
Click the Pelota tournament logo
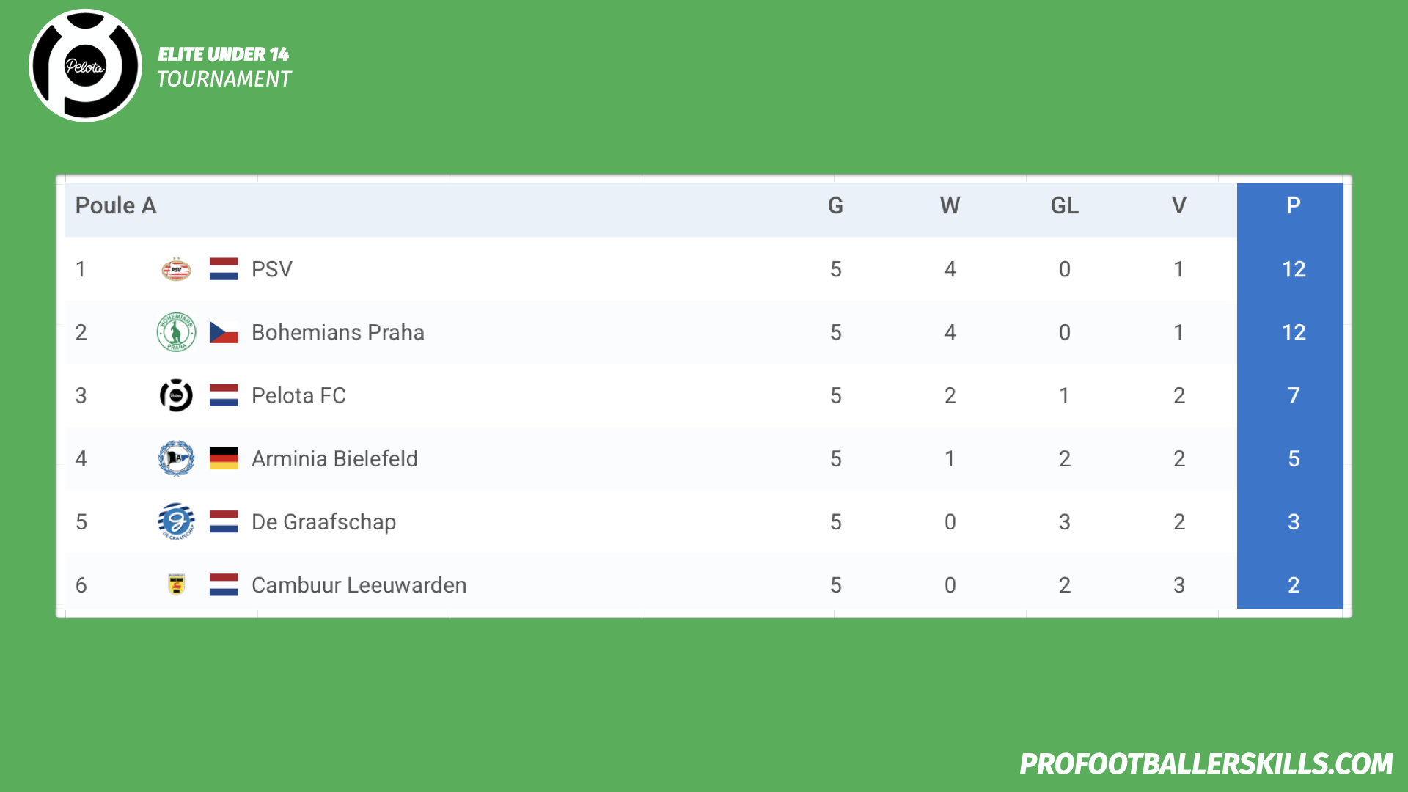85,65
